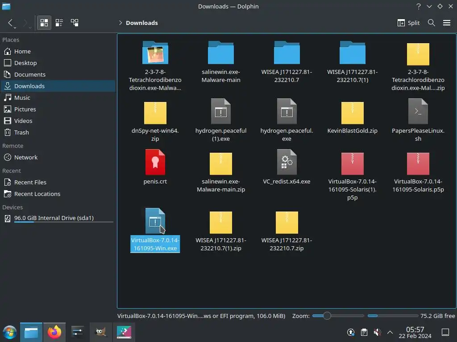Expand the breadcrumb chevron before Downloads
457x342 pixels.
(x=120, y=23)
